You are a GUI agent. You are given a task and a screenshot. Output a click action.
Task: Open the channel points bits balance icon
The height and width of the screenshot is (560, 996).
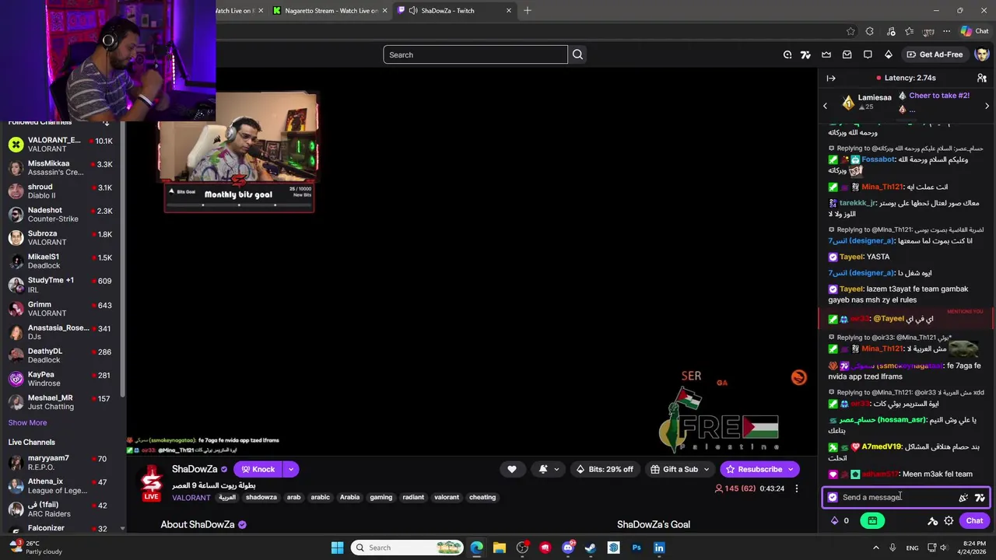pos(835,521)
